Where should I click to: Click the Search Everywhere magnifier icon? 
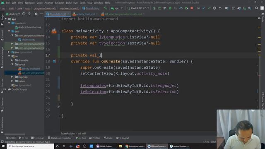pos(257,8)
